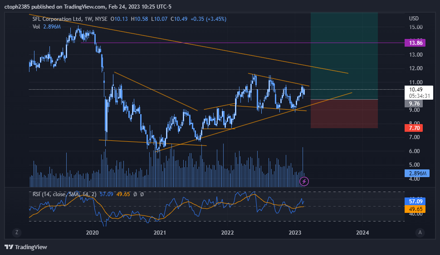Click the Vol indicator legend
Viewport: 440px width, 255px height.
47,27
